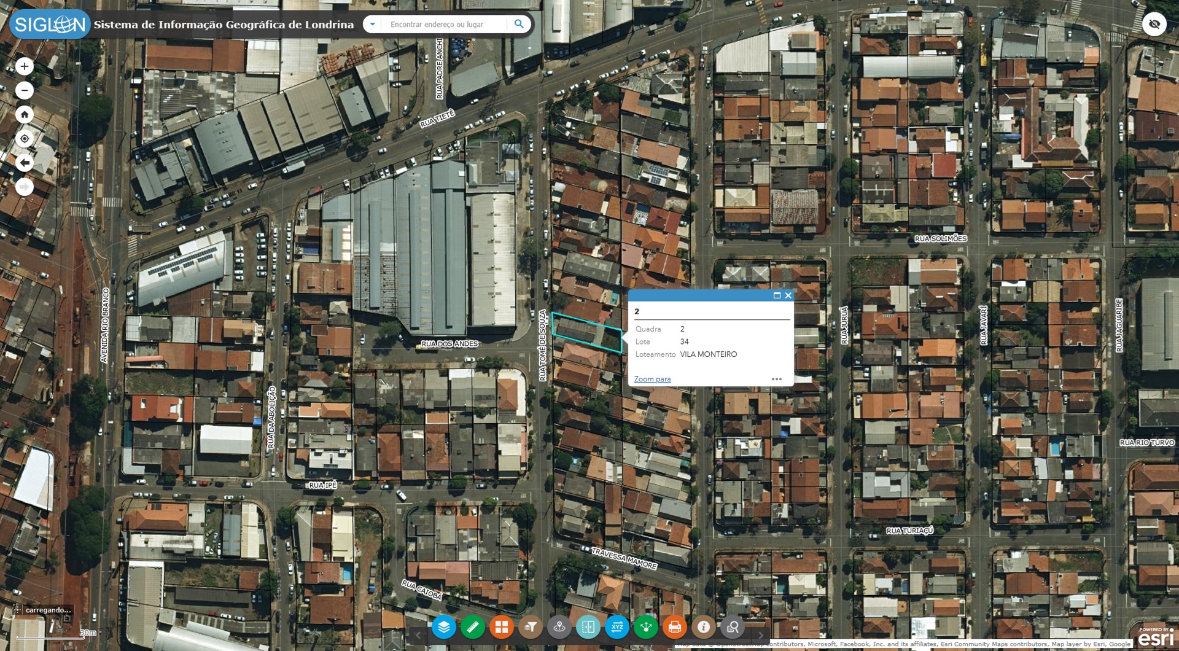This screenshot has width=1179, height=651.
Task: Open the popup three-dot actions menu
Action: (777, 379)
